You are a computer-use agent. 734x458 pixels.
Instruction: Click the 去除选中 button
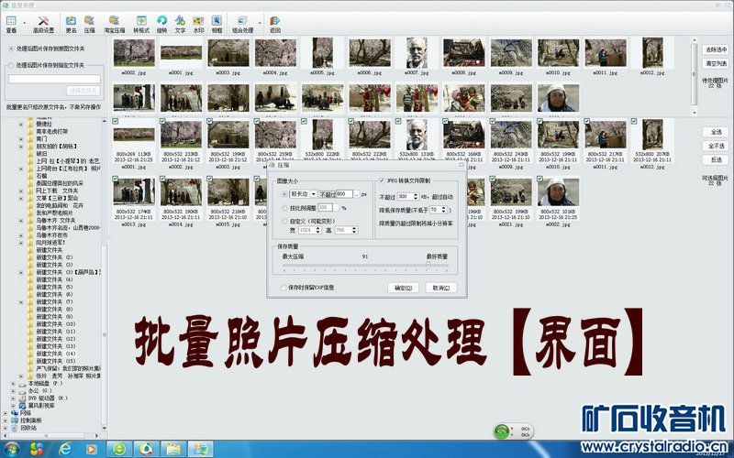717,49
